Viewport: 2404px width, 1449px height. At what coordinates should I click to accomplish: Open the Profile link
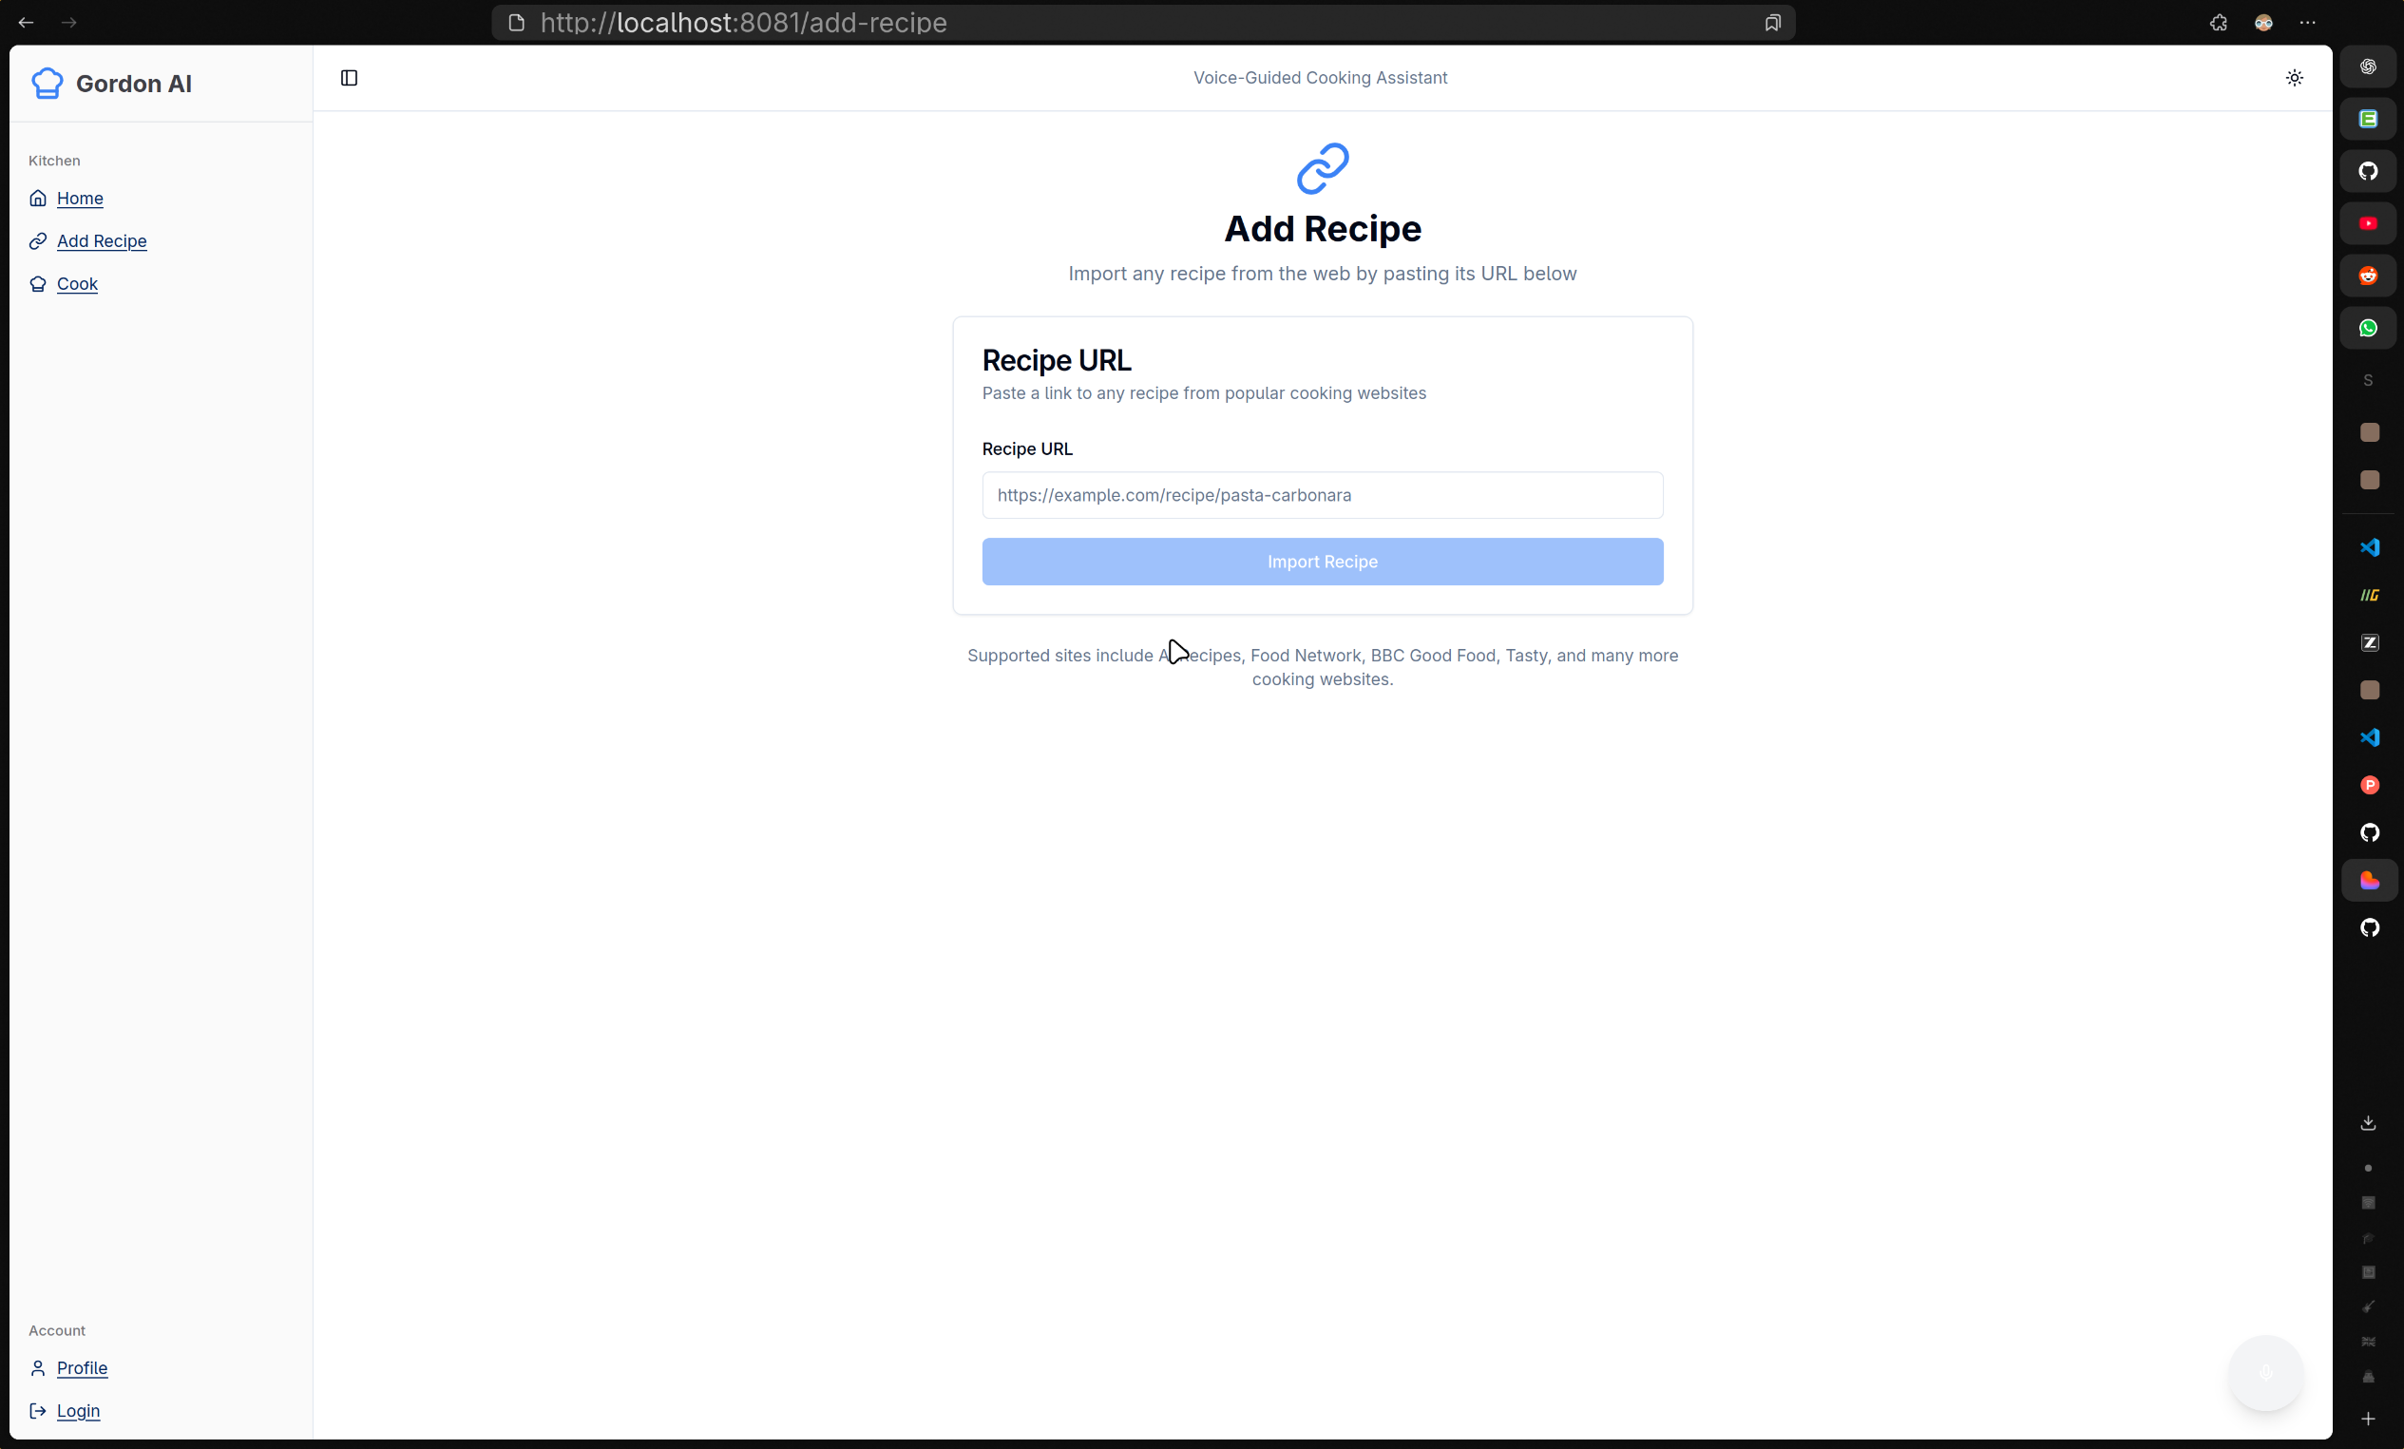tap(82, 1367)
